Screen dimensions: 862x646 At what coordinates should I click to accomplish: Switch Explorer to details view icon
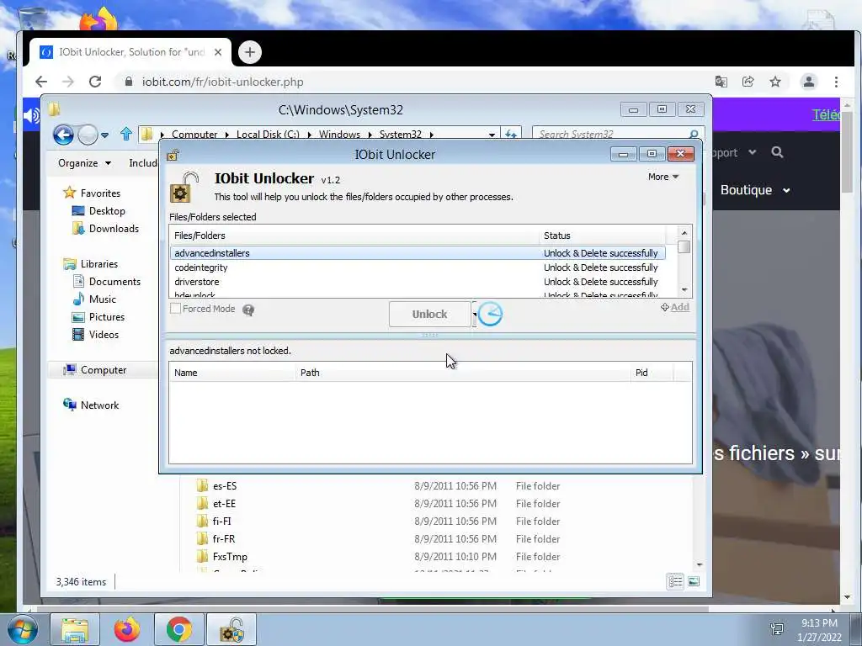(x=675, y=581)
